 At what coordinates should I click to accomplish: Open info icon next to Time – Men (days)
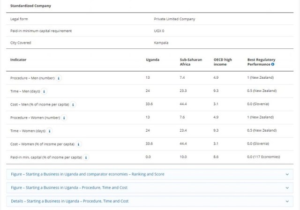click(44, 91)
